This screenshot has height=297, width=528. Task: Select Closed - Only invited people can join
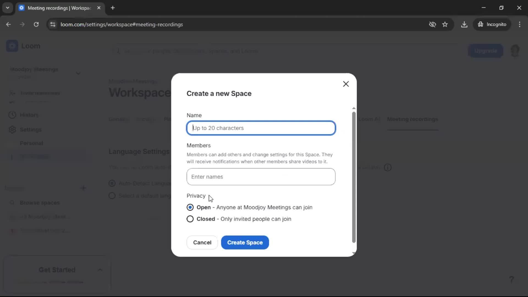[x=190, y=219]
